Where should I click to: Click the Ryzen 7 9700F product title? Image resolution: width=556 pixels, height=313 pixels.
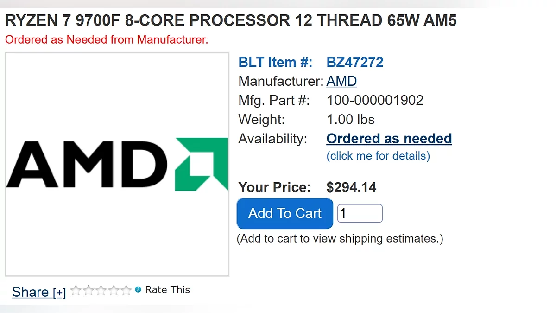(x=231, y=20)
